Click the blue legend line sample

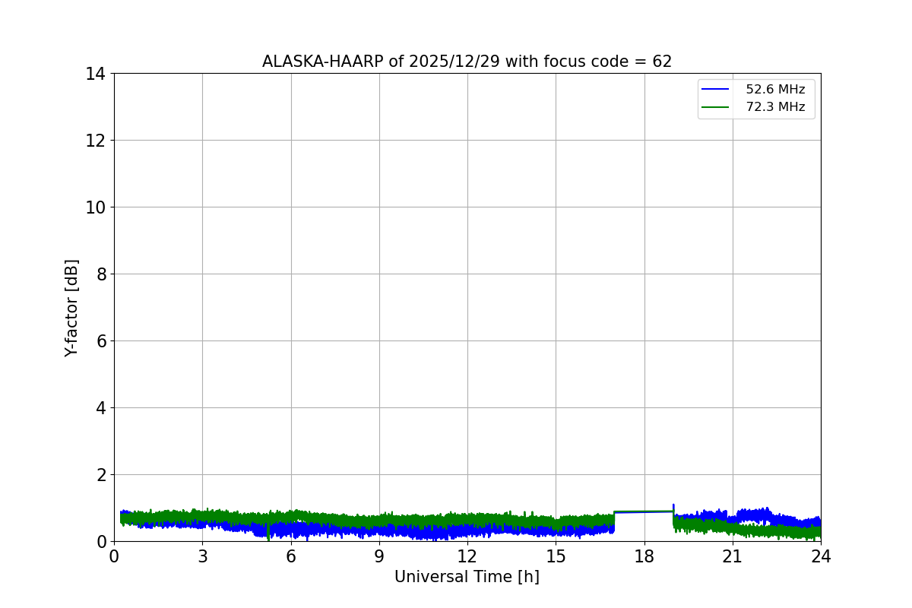pyautogui.click(x=715, y=90)
